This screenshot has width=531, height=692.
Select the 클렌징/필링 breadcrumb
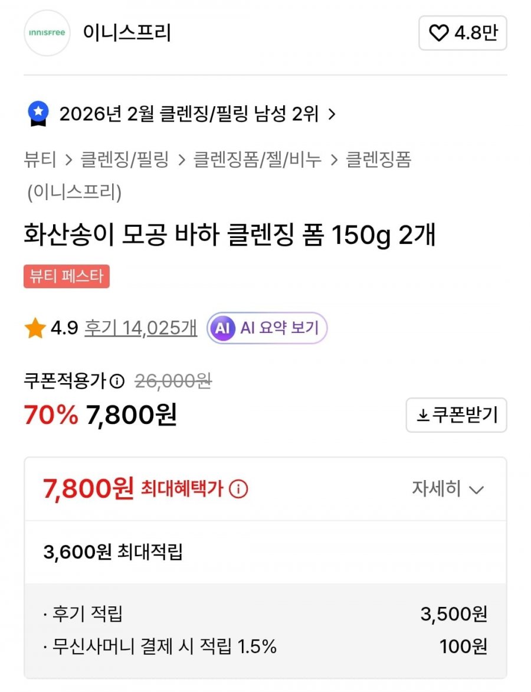(x=124, y=159)
